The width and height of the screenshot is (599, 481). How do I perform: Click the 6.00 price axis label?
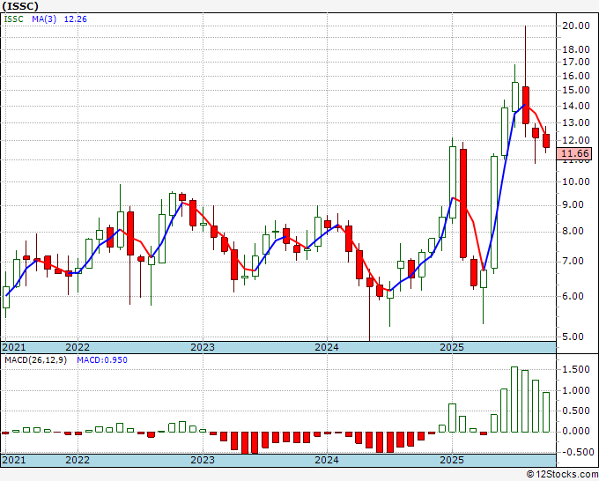tap(573, 296)
